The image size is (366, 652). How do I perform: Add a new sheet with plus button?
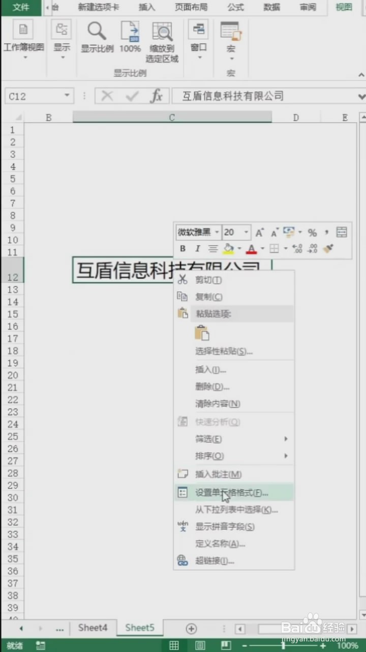(x=191, y=629)
